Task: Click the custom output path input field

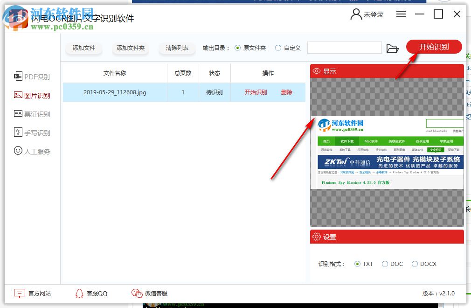Action: pyautogui.click(x=345, y=48)
